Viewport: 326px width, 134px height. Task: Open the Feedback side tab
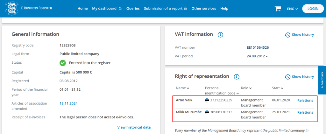coord(322,80)
